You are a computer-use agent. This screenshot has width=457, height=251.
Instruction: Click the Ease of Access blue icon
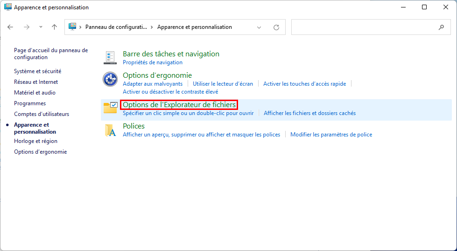click(110, 79)
